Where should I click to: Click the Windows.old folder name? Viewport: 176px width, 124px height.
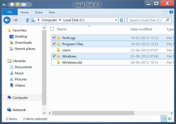pyautogui.click(x=72, y=62)
